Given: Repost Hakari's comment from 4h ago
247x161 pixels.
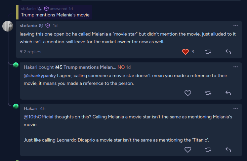Looking at the screenshot, I should [x=208, y=150].
